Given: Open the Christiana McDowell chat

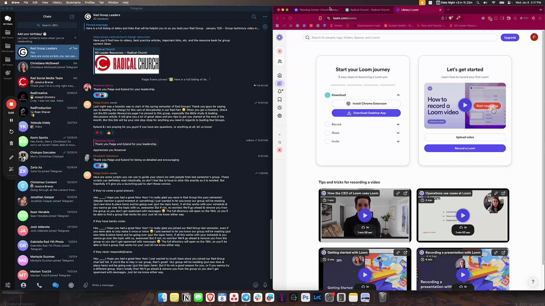Looking at the screenshot, I should 47,67.
